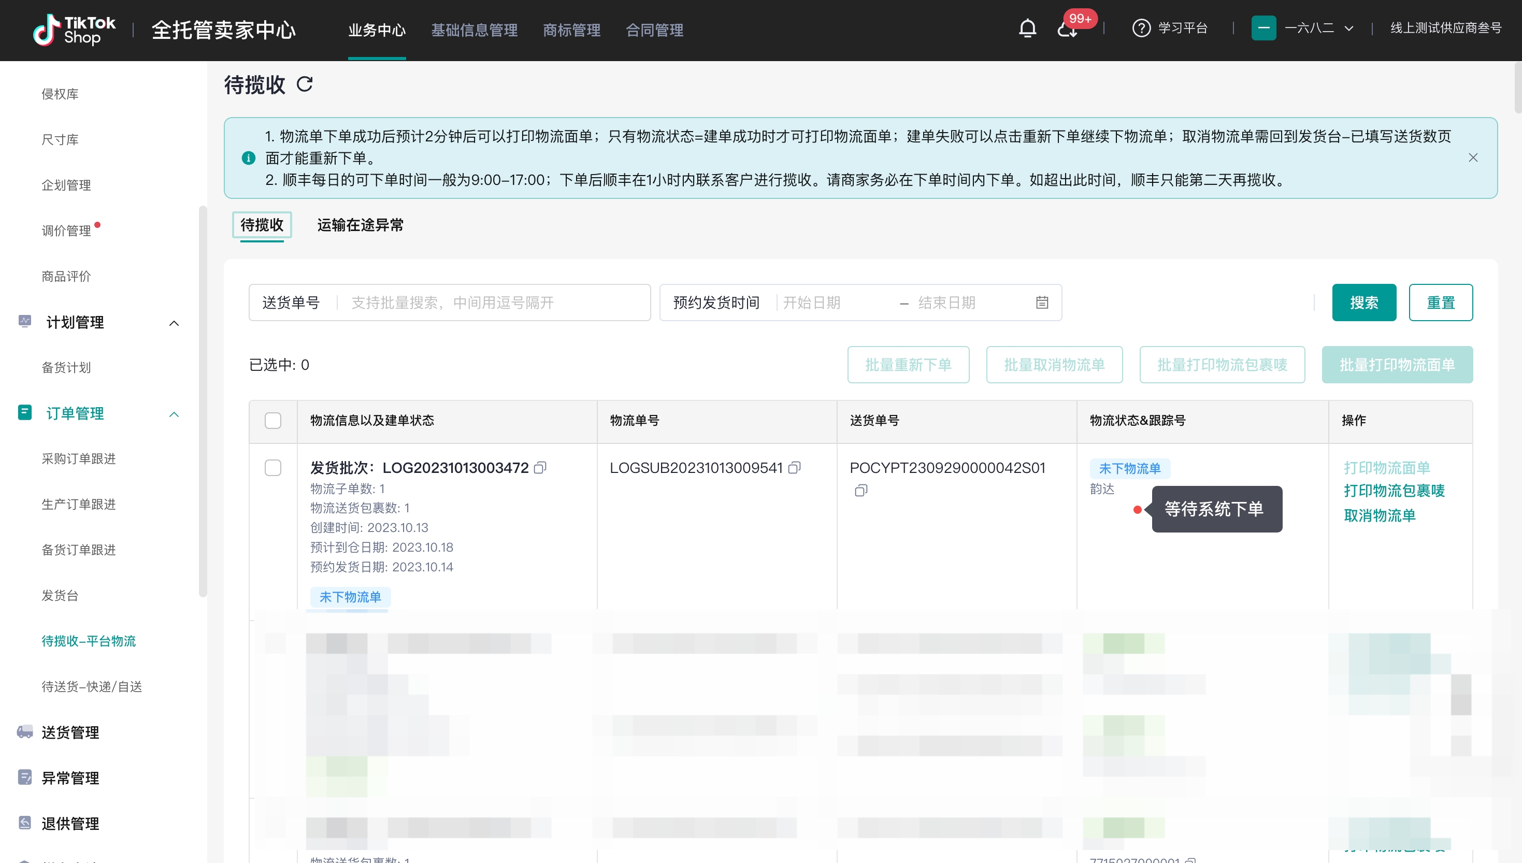
Task: Click the 送货管理 truck icon
Action: click(x=24, y=732)
